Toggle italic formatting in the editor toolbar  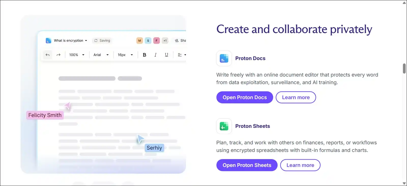[x=155, y=55]
